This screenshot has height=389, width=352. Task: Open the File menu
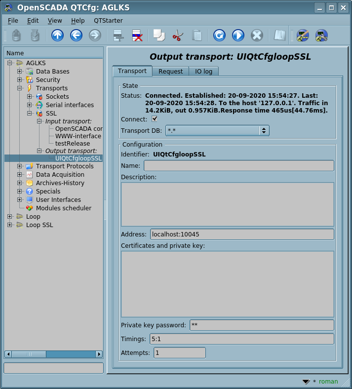click(x=13, y=21)
